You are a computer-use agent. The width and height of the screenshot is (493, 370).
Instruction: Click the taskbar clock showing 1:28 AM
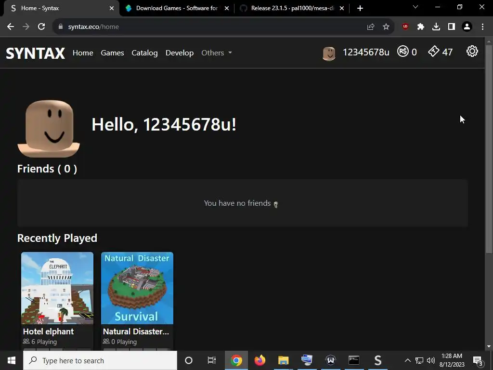pos(452,360)
